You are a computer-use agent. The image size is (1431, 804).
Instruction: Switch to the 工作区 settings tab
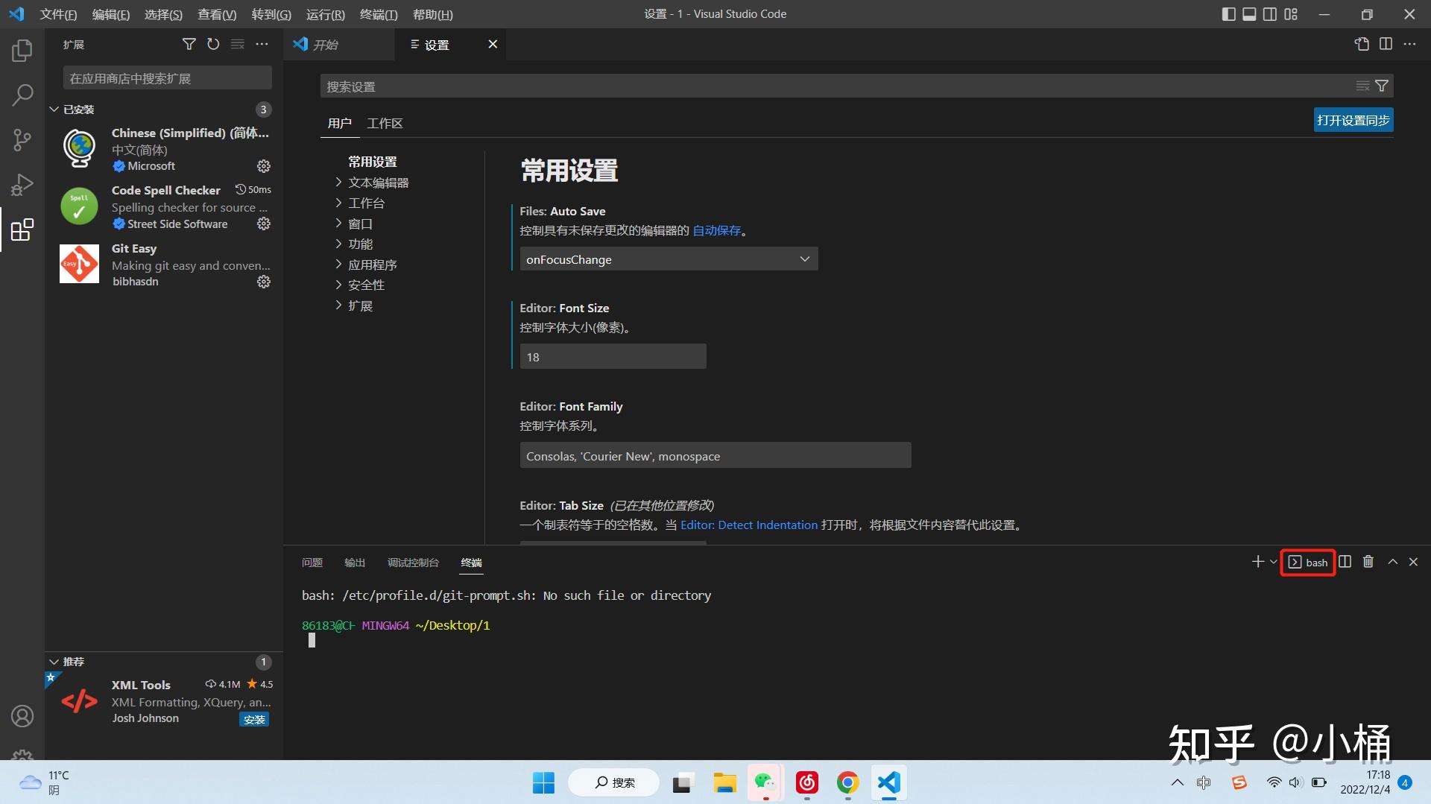click(x=385, y=122)
